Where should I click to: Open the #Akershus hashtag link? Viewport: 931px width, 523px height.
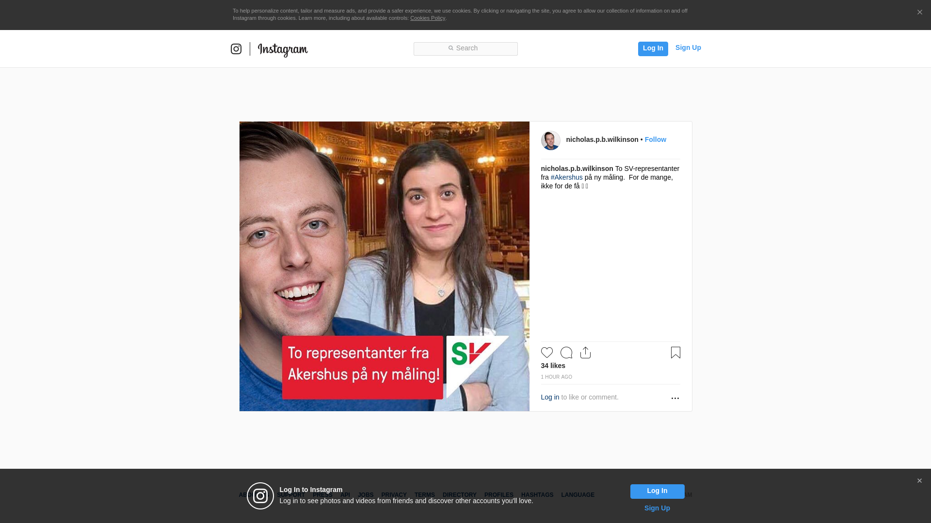pyautogui.click(x=566, y=177)
